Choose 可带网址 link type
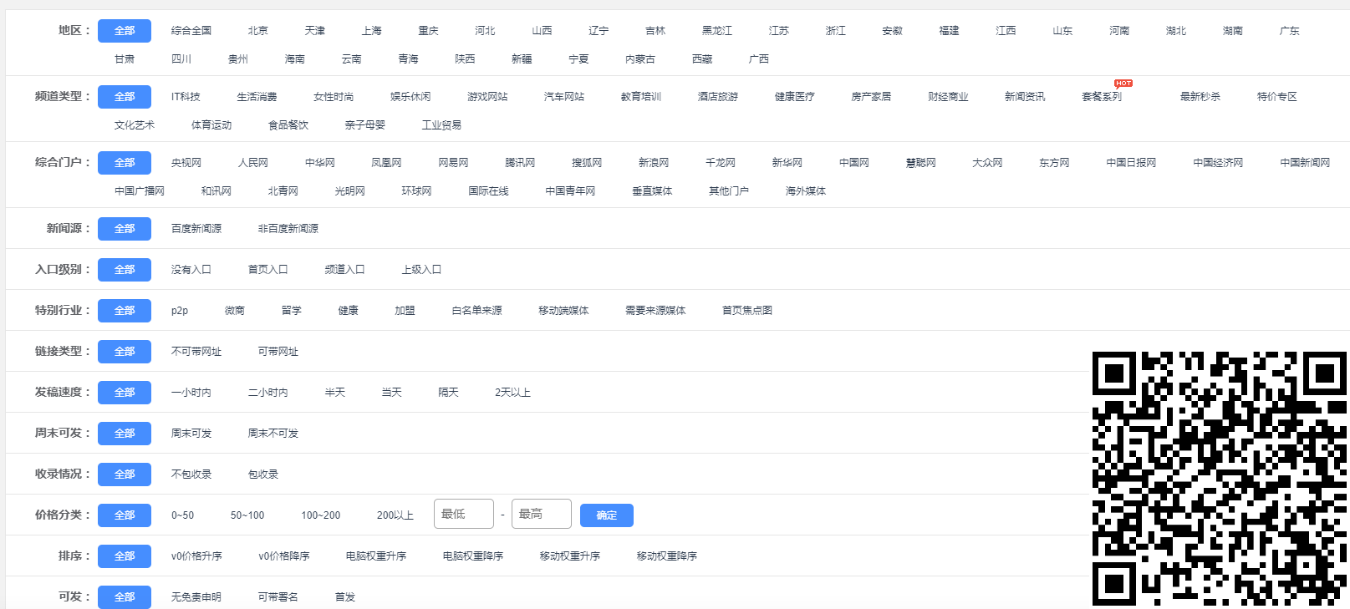This screenshot has height=609, width=1350. 278,352
